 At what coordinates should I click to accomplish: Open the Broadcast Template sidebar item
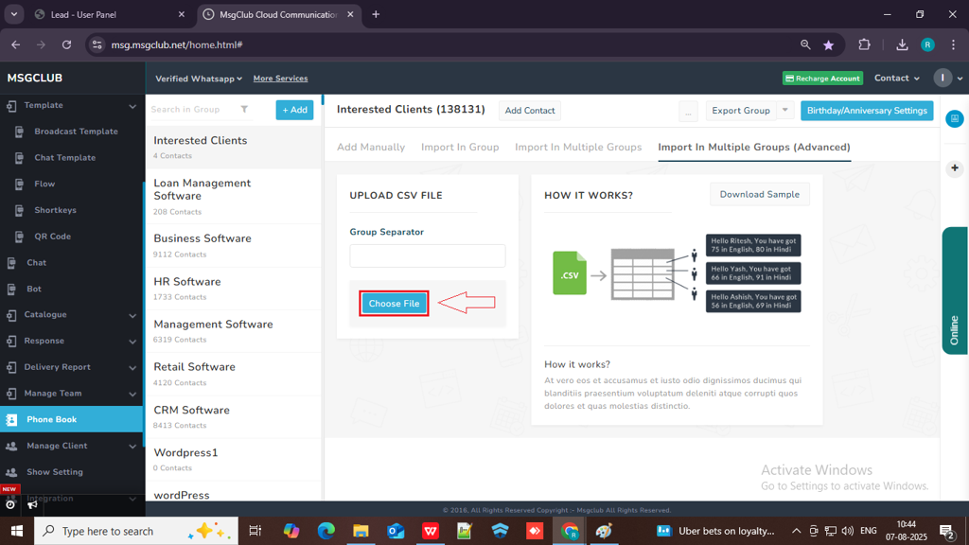pos(76,132)
